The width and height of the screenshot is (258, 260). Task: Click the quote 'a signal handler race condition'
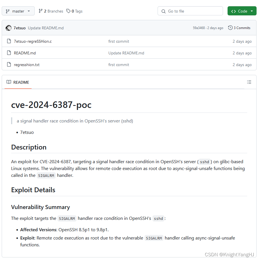[x=75, y=121]
